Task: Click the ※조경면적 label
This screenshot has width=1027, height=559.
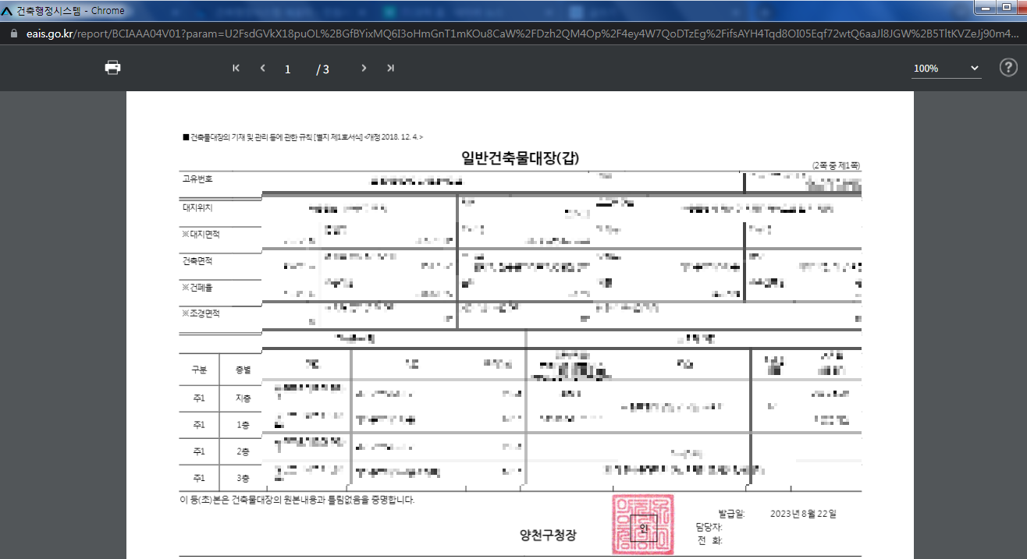Action: [201, 313]
